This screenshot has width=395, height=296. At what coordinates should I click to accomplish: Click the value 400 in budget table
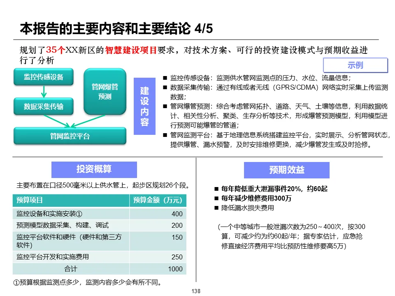click(177, 214)
